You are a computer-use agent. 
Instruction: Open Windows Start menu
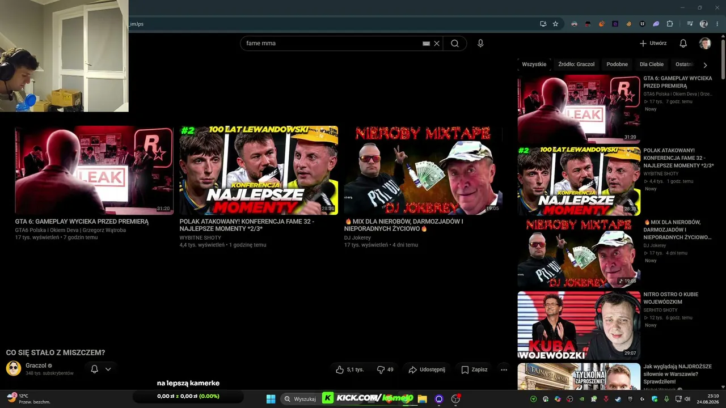tap(271, 399)
